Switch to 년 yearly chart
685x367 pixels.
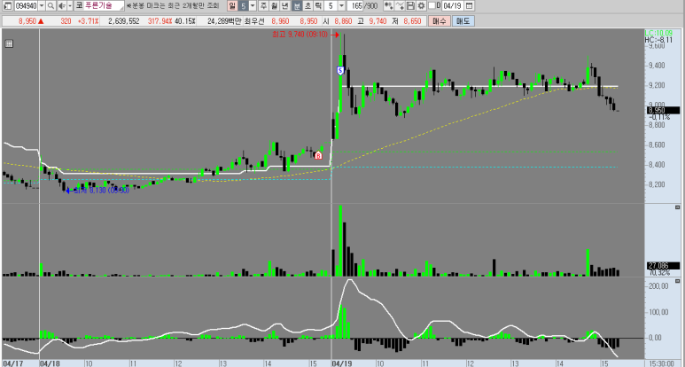pyautogui.click(x=284, y=5)
